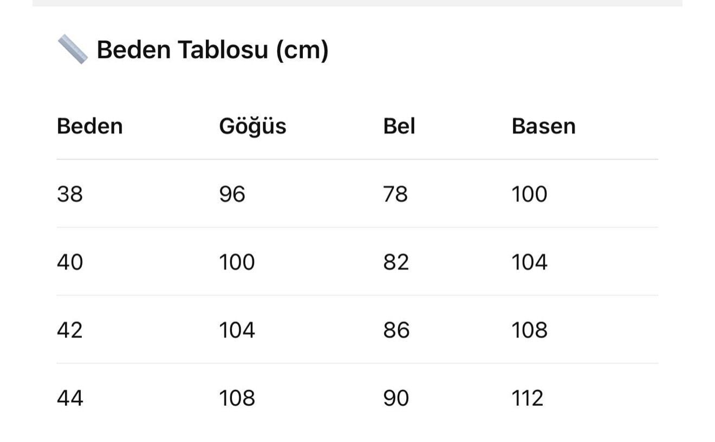Click the Bel value 86
Screen dimensions: 715x442
[x=396, y=330]
